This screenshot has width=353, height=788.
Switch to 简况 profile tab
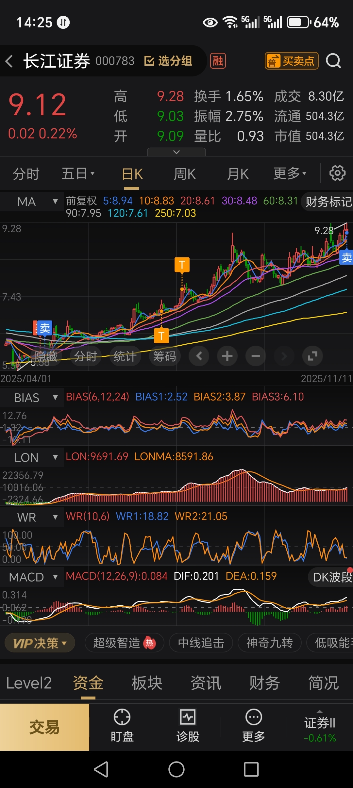point(323,683)
